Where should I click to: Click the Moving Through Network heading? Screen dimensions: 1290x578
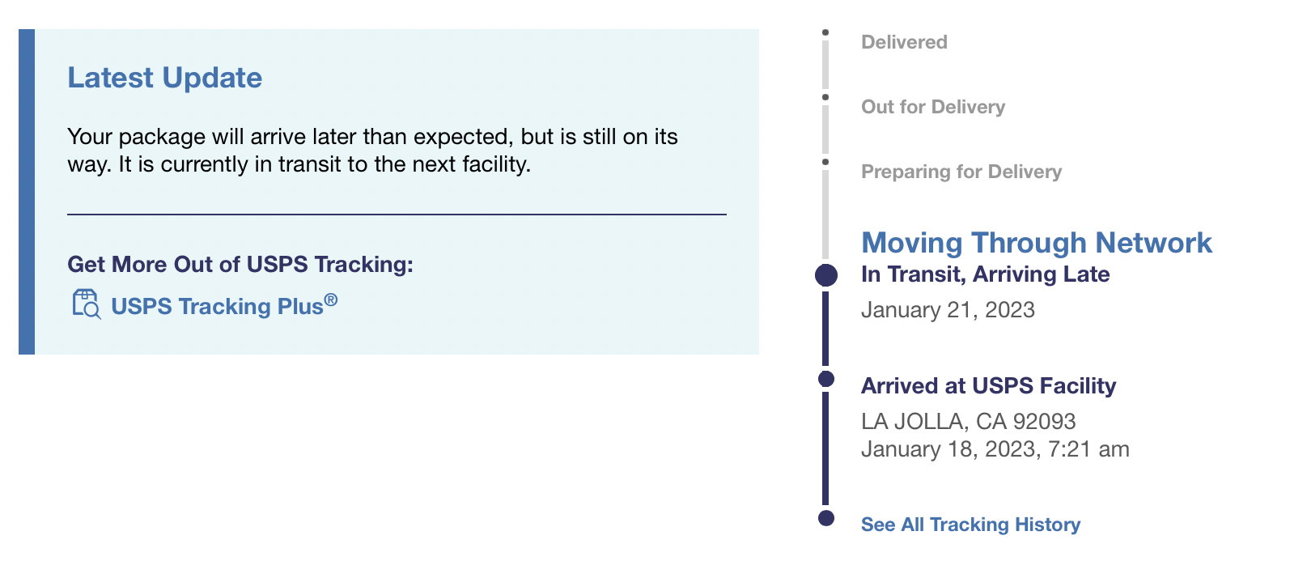[x=1037, y=243]
